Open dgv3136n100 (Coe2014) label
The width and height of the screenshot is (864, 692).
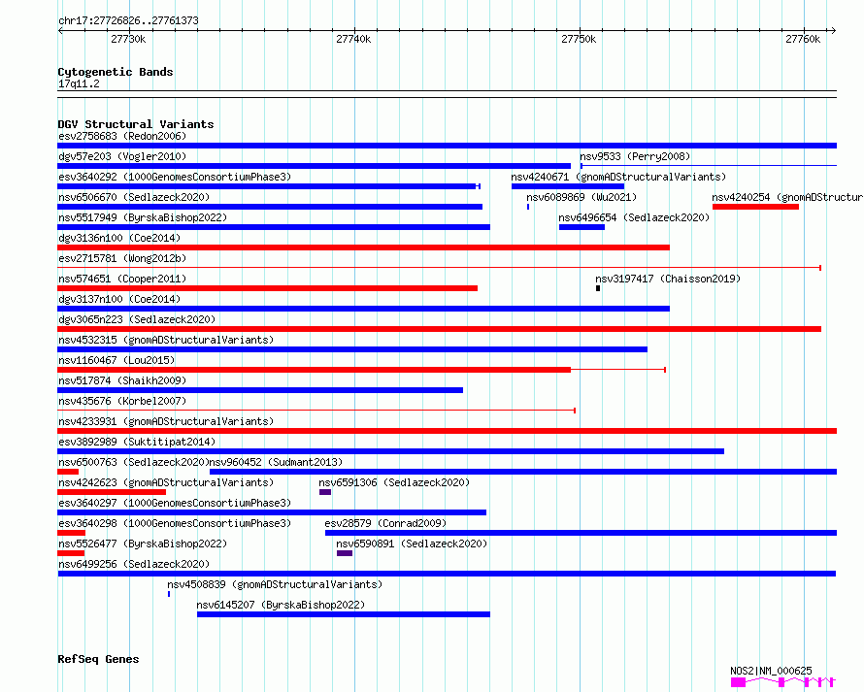pos(119,238)
